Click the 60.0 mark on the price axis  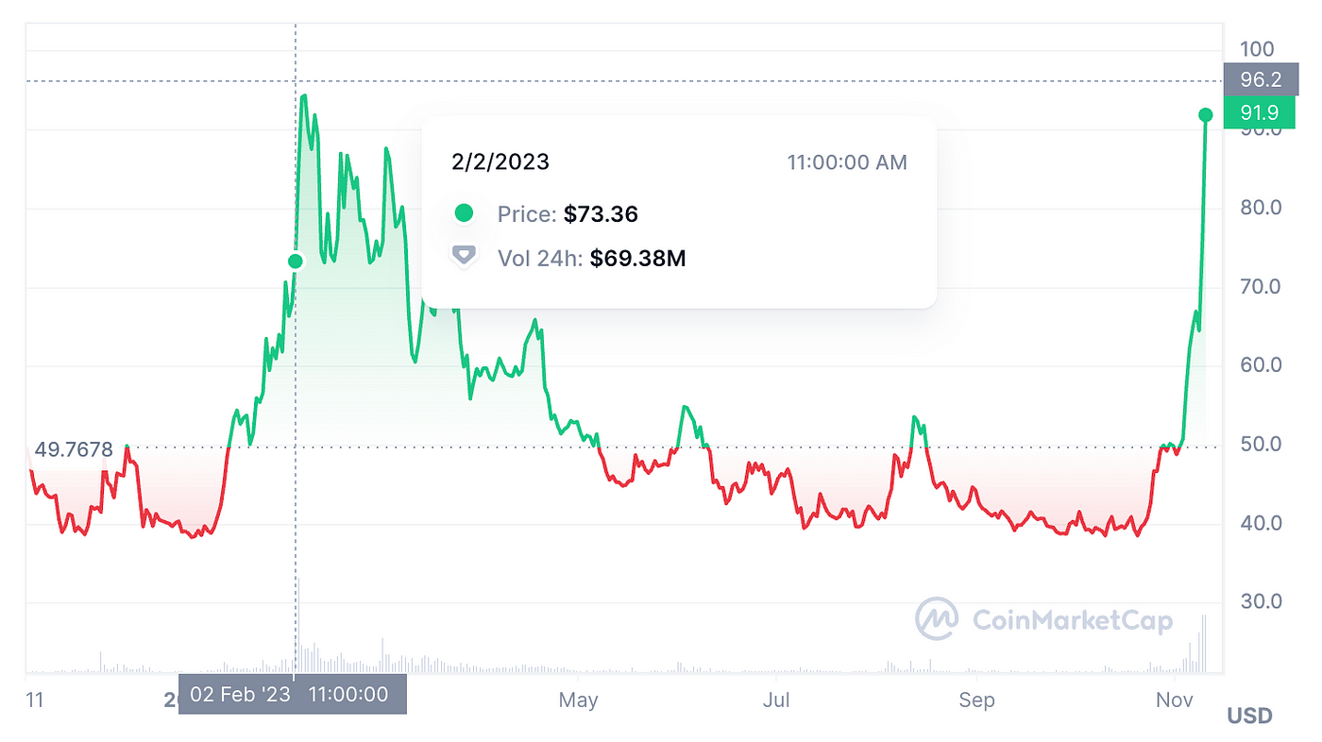pyautogui.click(x=1261, y=364)
